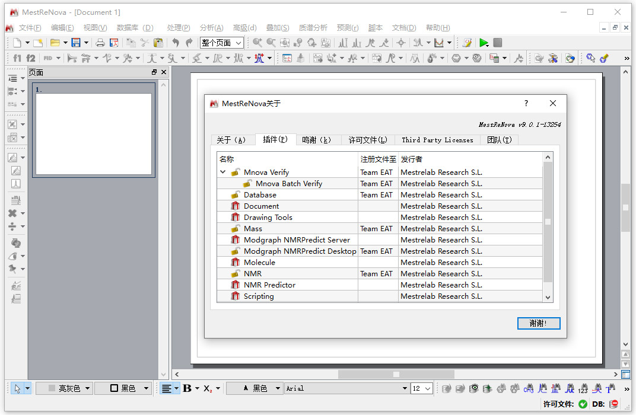
Task: Click the green license status checkmark
Action: 583,404
